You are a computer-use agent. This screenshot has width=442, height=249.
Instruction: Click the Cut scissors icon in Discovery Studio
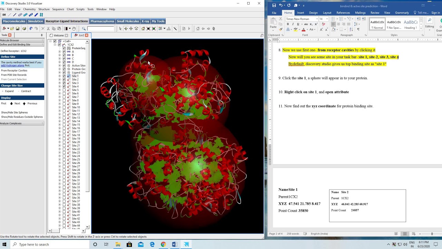(x=48, y=29)
